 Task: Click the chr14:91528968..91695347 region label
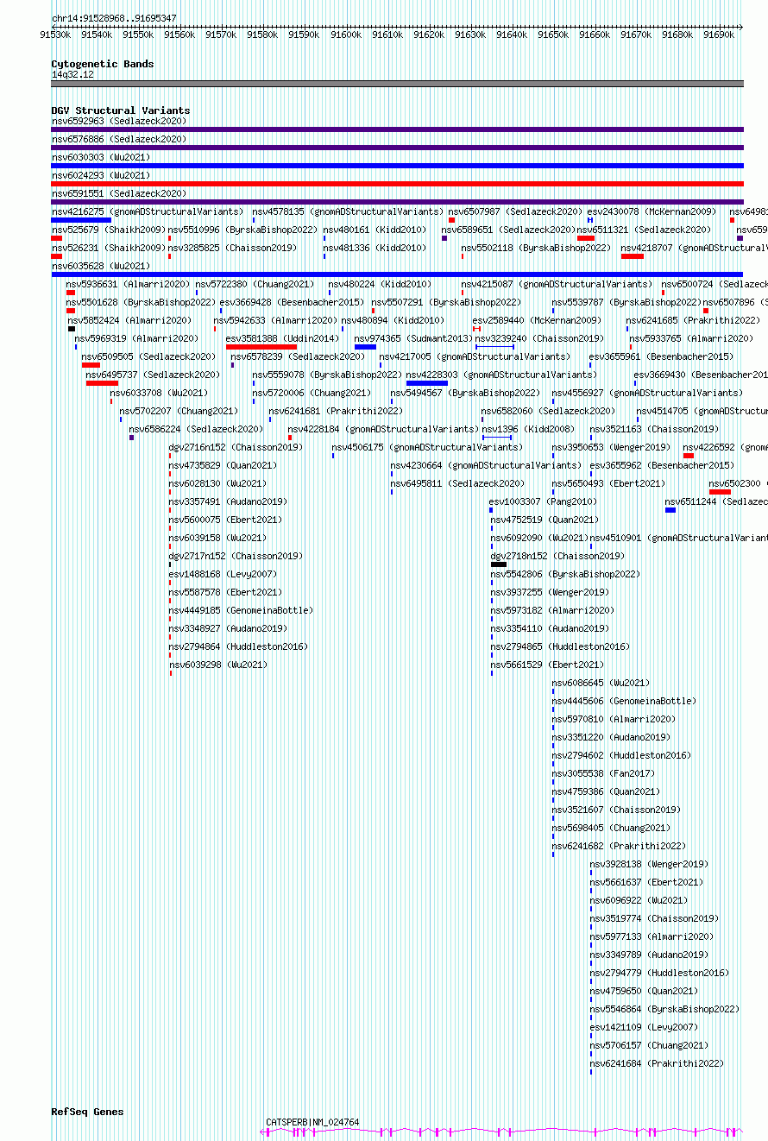click(x=114, y=18)
